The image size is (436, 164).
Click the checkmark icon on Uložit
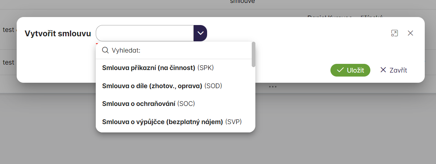tap(340, 70)
